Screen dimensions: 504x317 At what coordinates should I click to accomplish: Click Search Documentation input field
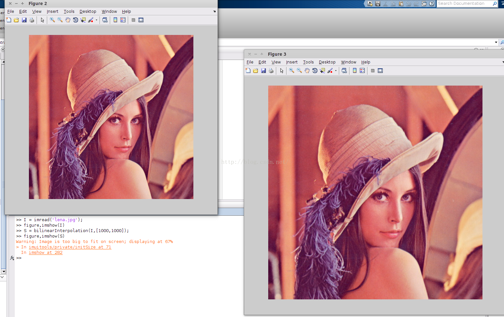click(x=464, y=4)
